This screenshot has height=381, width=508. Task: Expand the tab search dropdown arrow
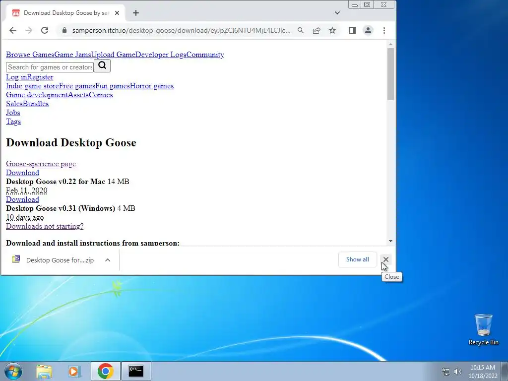coord(337,13)
